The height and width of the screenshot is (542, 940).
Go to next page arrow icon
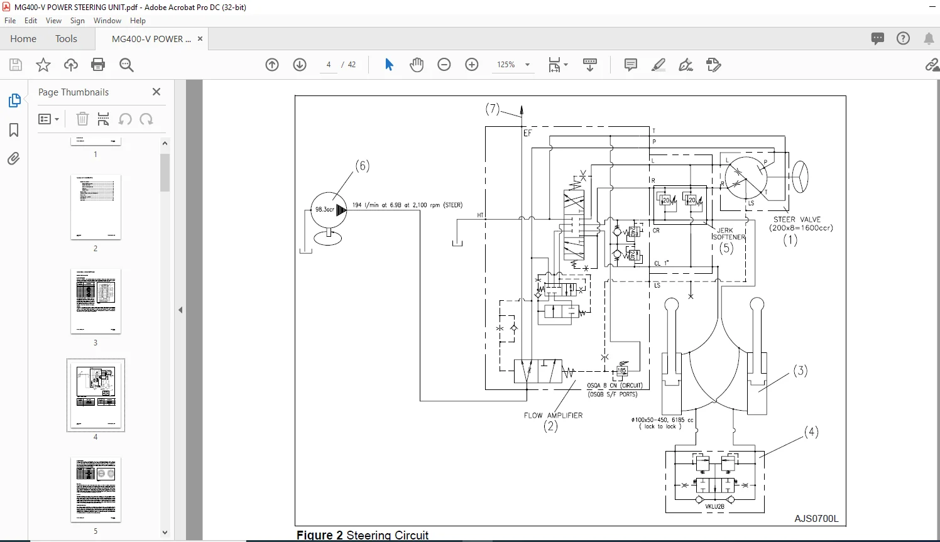pyautogui.click(x=300, y=65)
